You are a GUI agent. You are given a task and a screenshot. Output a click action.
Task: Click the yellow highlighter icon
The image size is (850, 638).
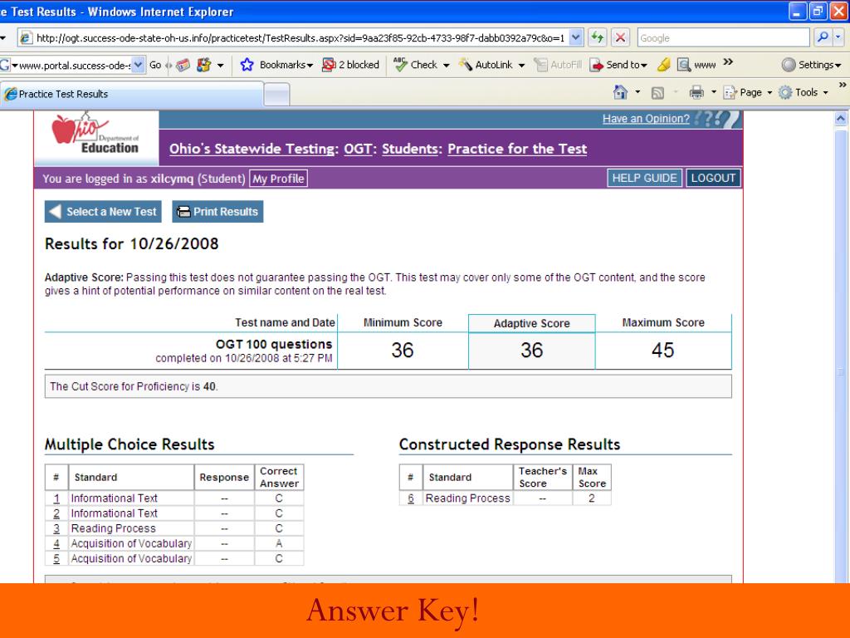[x=663, y=65]
